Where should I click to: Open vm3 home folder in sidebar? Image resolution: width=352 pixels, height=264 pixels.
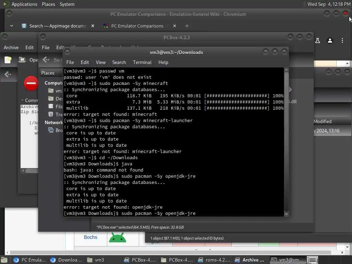(x=51, y=91)
